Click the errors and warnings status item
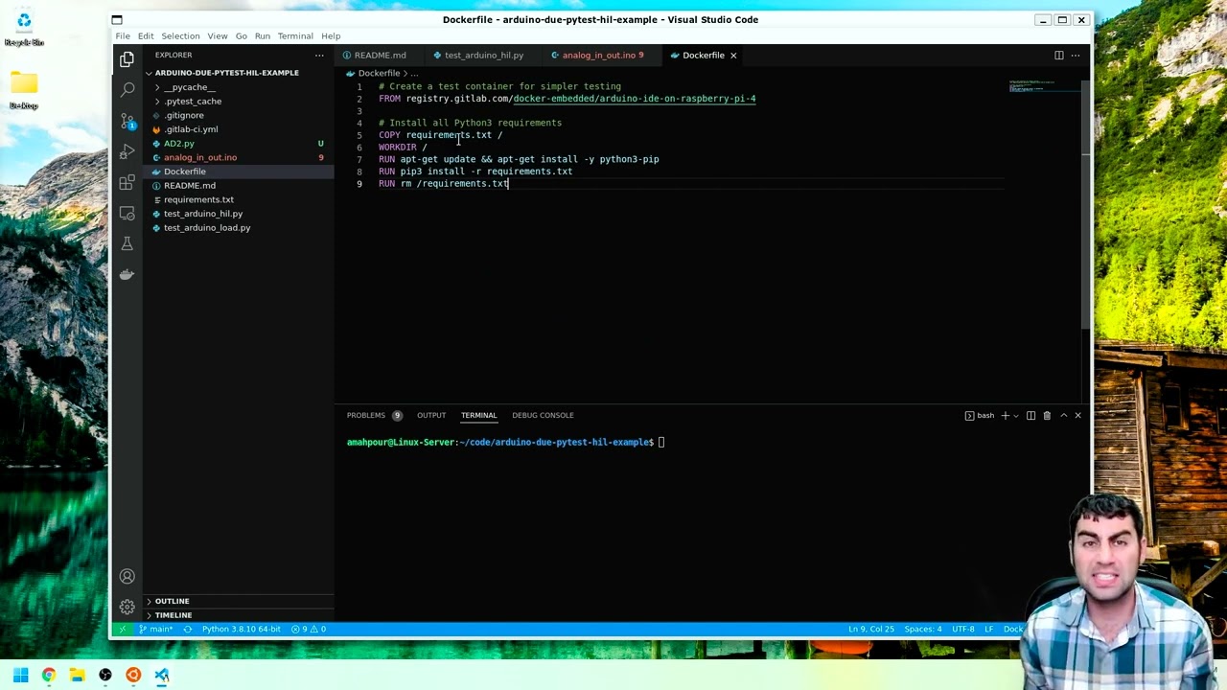This screenshot has height=690, width=1227. [309, 629]
